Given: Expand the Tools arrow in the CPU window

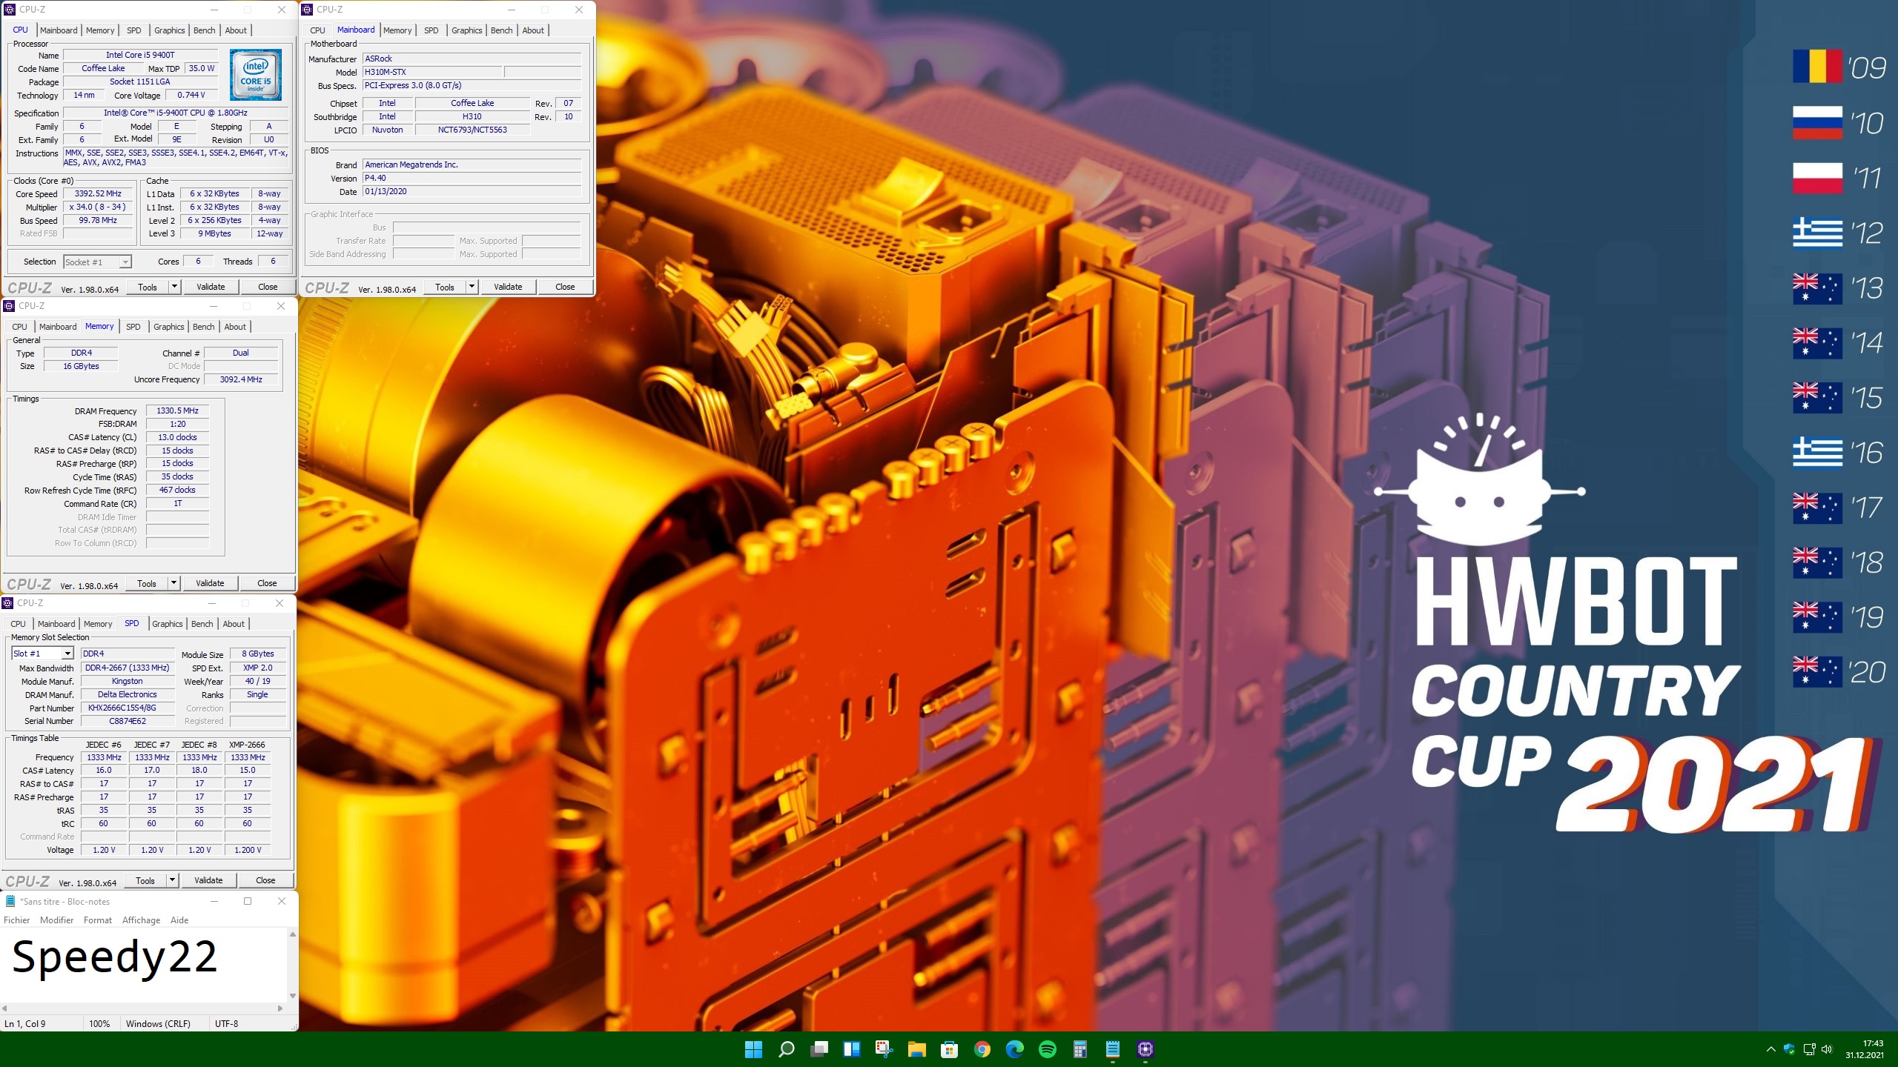Looking at the screenshot, I should 174,287.
